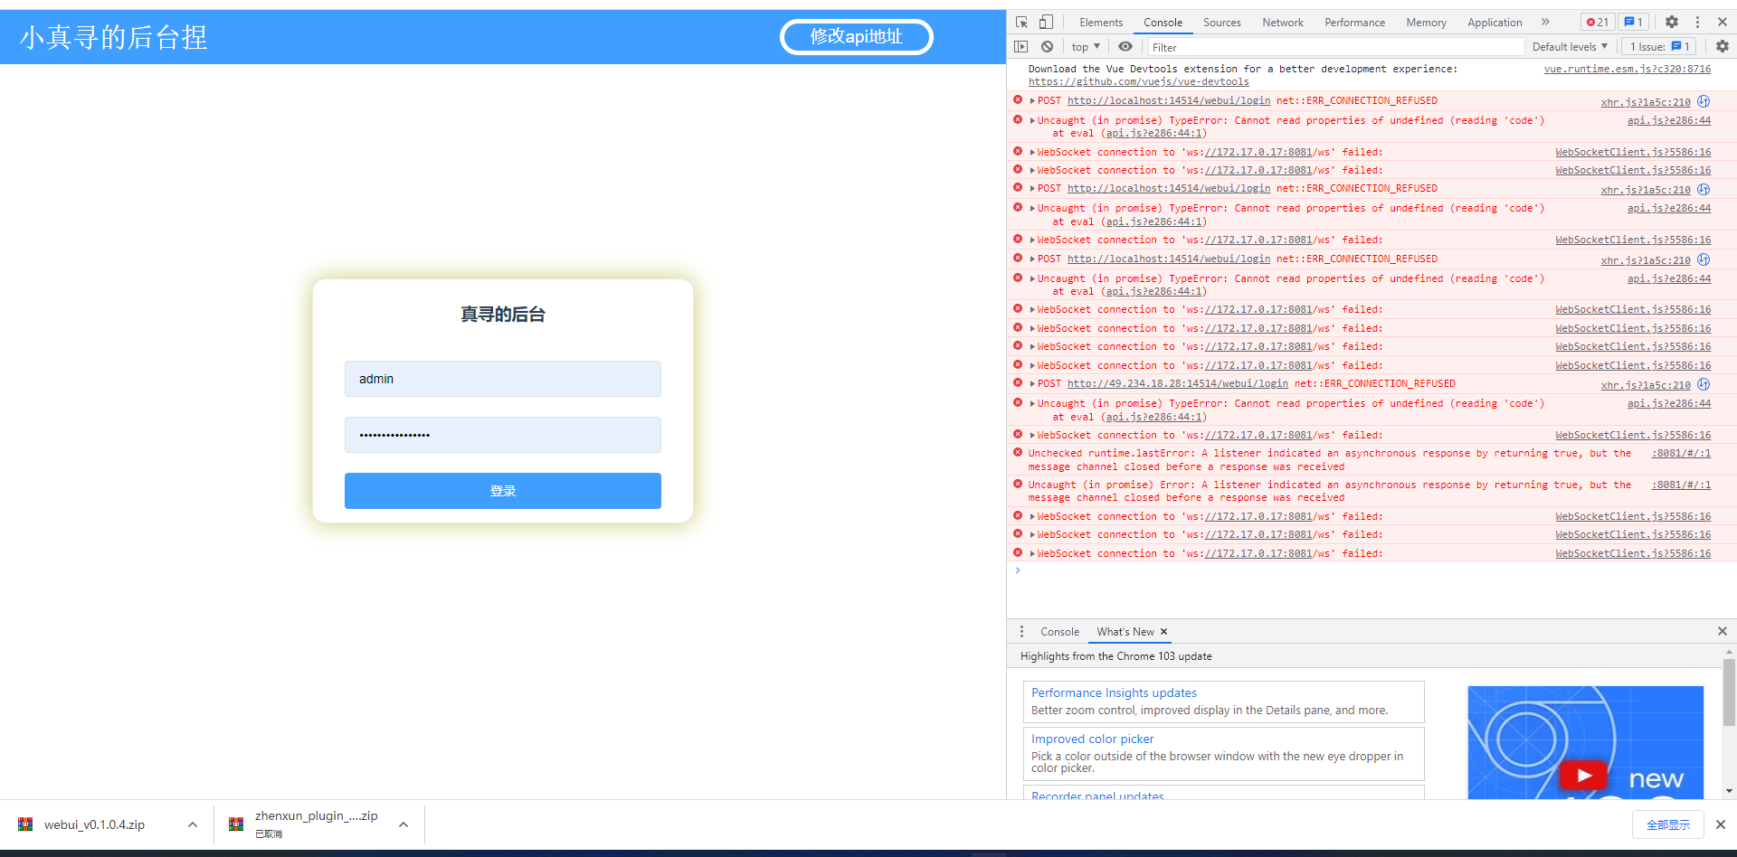The width and height of the screenshot is (1737, 857).
Task: Open the 1 Issue button
Action: 1660,47
